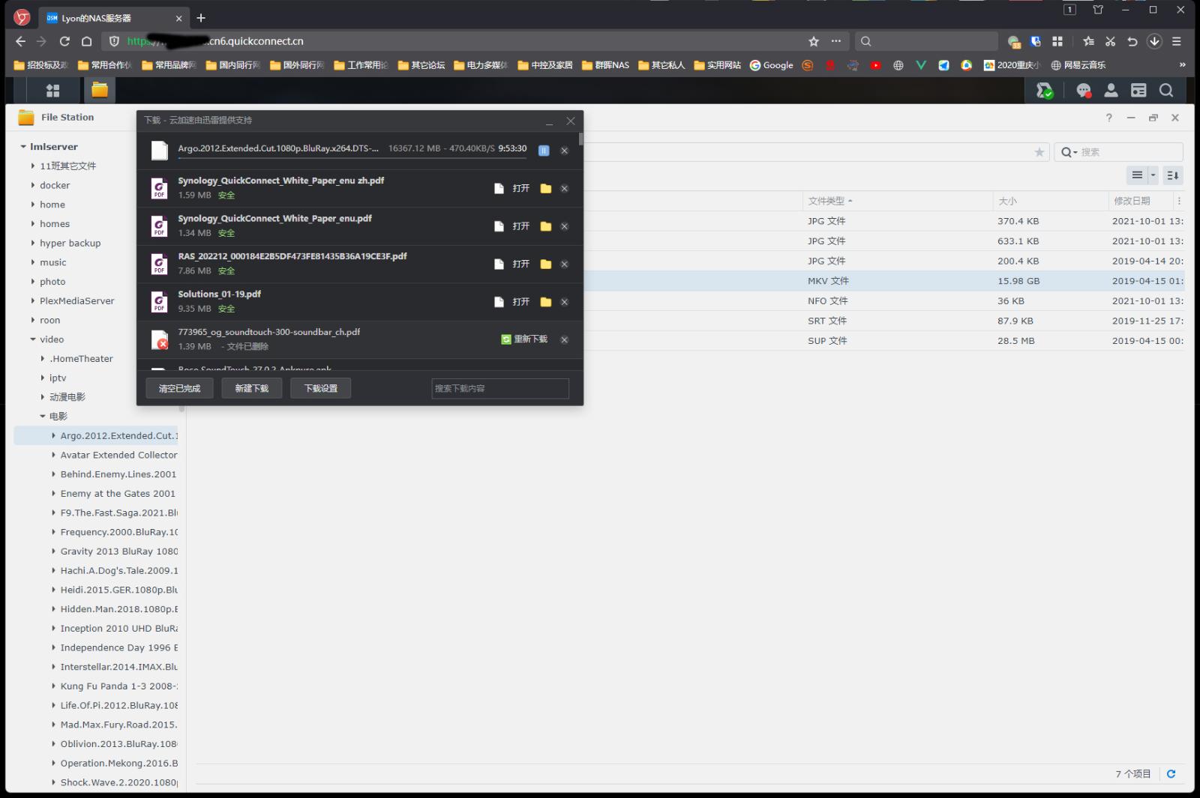Open DSM widgets panel icon

(1138, 91)
